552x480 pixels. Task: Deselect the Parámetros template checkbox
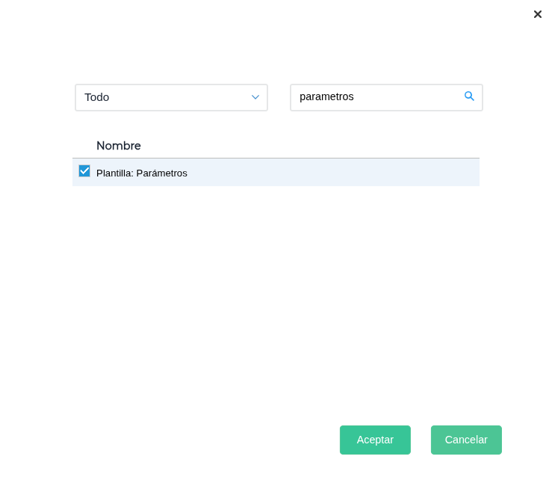coord(84,171)
